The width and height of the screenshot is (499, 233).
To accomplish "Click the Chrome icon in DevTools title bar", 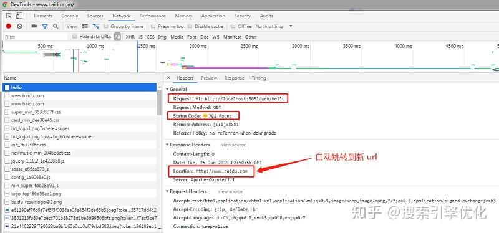I will [x=5, y=4].
